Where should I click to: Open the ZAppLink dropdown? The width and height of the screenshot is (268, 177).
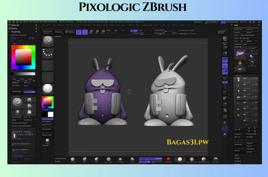coord(59,32)
